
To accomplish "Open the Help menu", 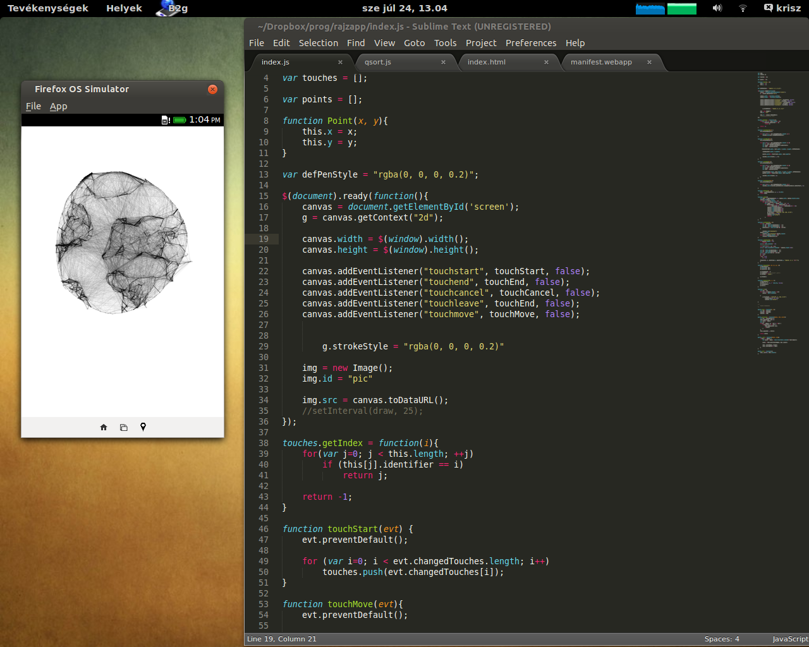I will coord(575,43).
